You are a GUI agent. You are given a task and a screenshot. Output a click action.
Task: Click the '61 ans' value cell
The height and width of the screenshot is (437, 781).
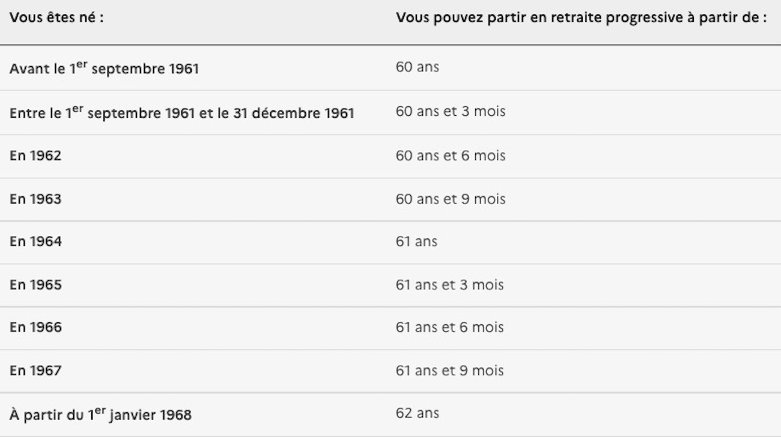tap(416, 242)
